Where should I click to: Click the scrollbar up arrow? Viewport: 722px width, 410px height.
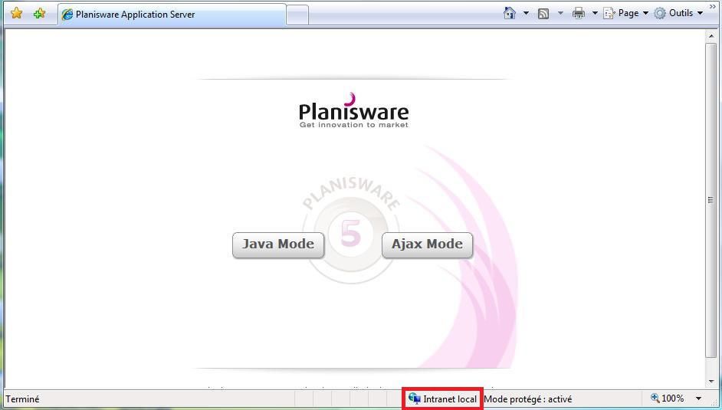click(711, 36)
